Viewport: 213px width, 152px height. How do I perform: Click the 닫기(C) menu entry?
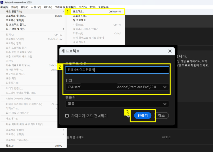[x=33, y=35]
